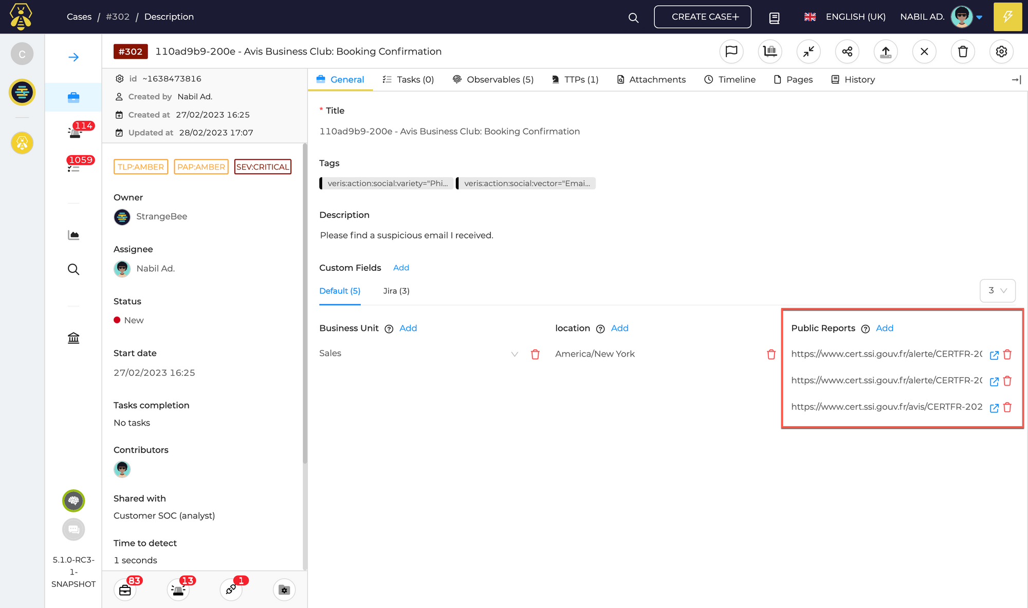Open alerts list with 114 badge
Viewport: 1028px width, 608px height.
click(75, 132)
